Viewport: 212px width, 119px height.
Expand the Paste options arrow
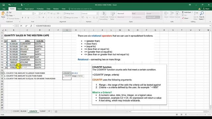(3, 19)
